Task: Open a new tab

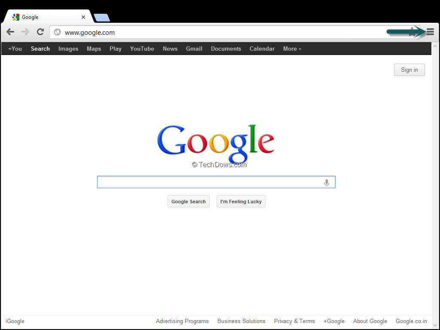Action: click(x=102, y=18)
